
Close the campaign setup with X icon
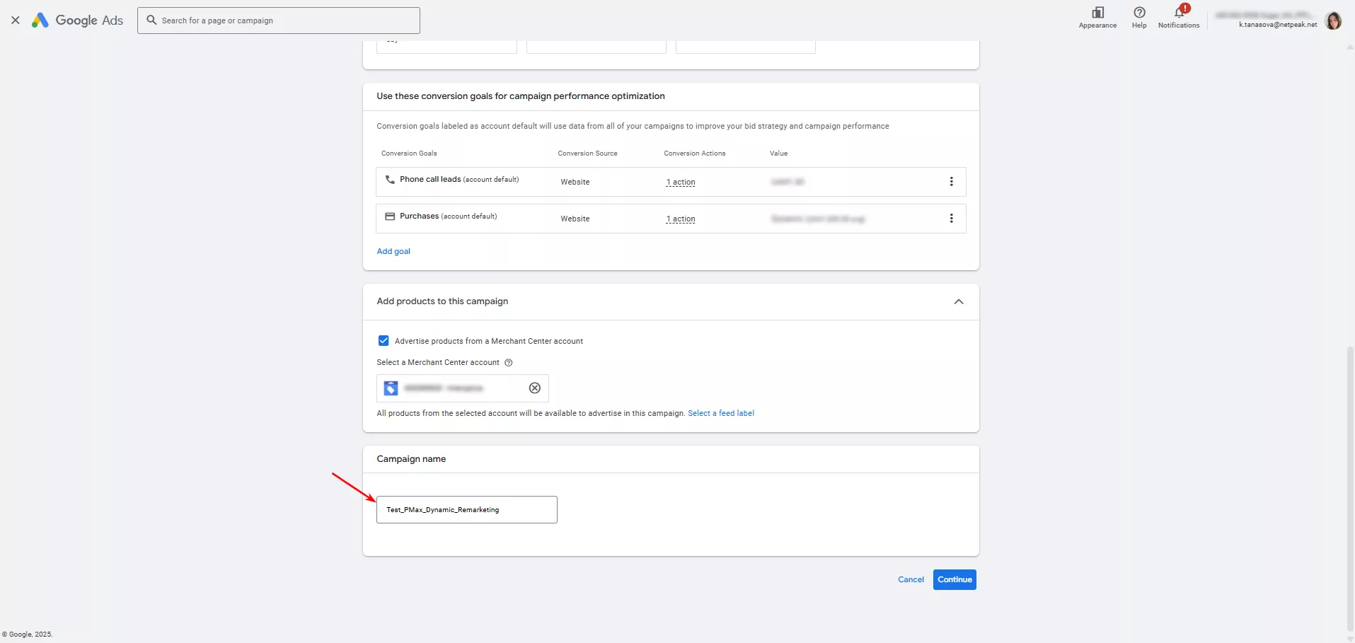coord(16,21)
